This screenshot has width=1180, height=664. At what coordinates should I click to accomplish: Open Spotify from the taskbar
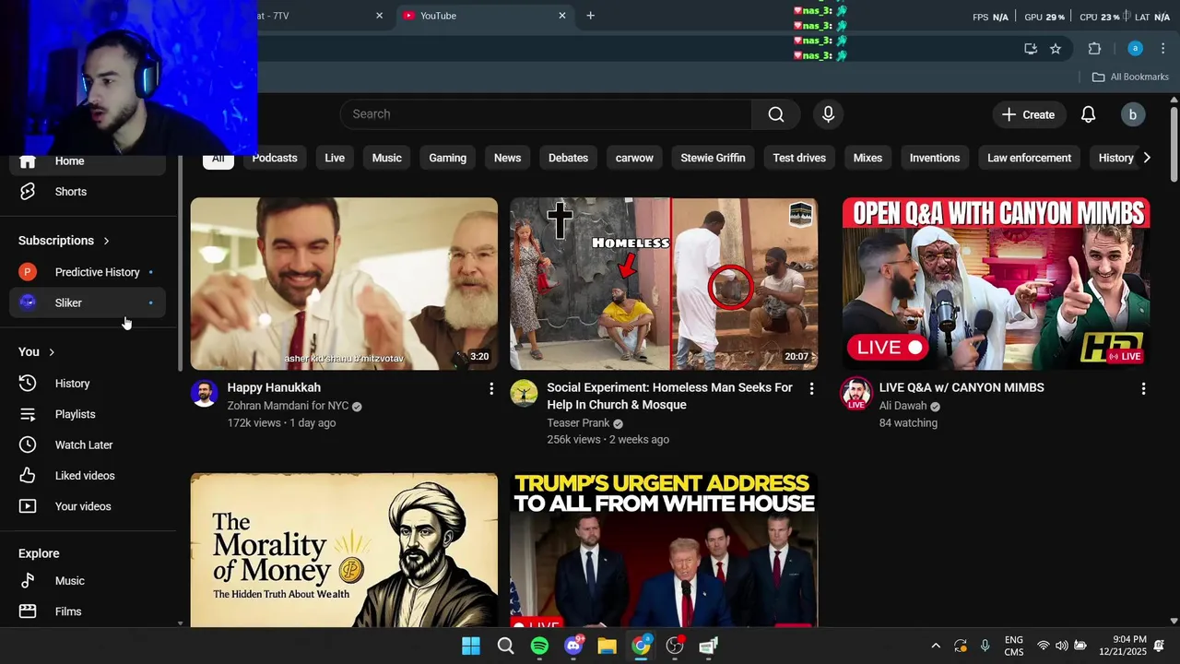(x=539, y=646)
